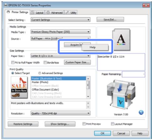Expand the Resolution dropdown

tap(61, 113)
